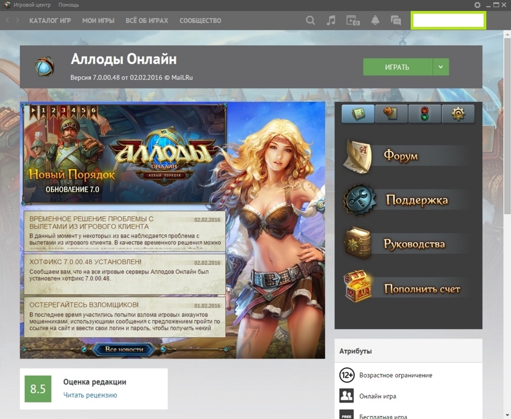The image size is (511, 419).
Task: Switch banner to slide 1
Action: pos(43,110)
